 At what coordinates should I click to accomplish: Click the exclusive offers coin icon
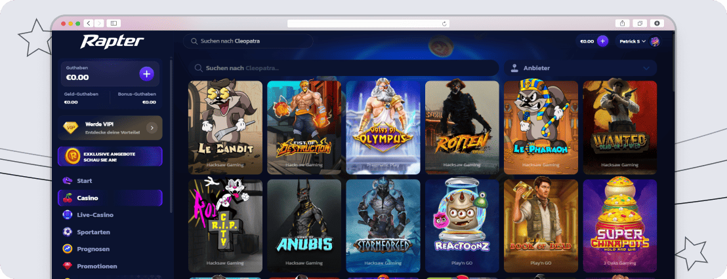[x=72, y=156]
